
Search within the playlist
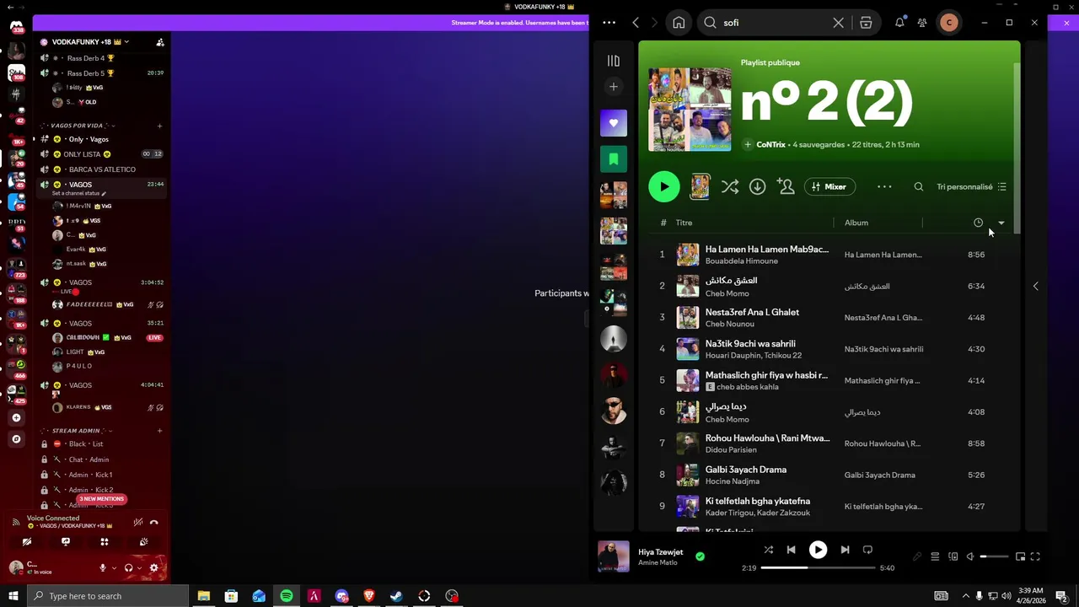[x=919, y=187]
